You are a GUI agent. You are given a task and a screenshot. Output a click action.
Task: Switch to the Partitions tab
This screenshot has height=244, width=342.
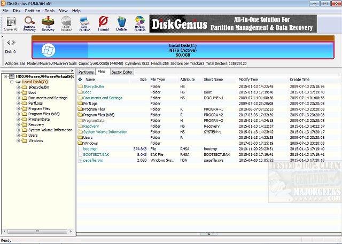coord(86,72)
